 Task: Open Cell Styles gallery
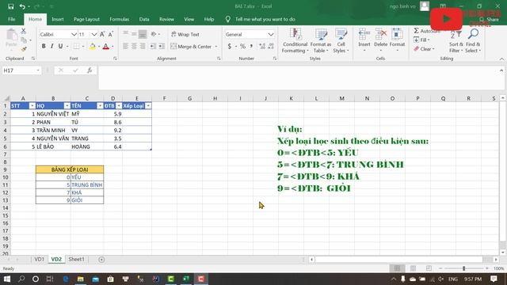341,40
